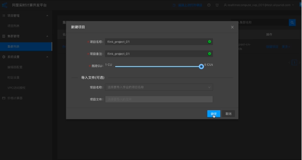
Task: Click the return icon before 继续上次打开项目
Action: (174, 5)
